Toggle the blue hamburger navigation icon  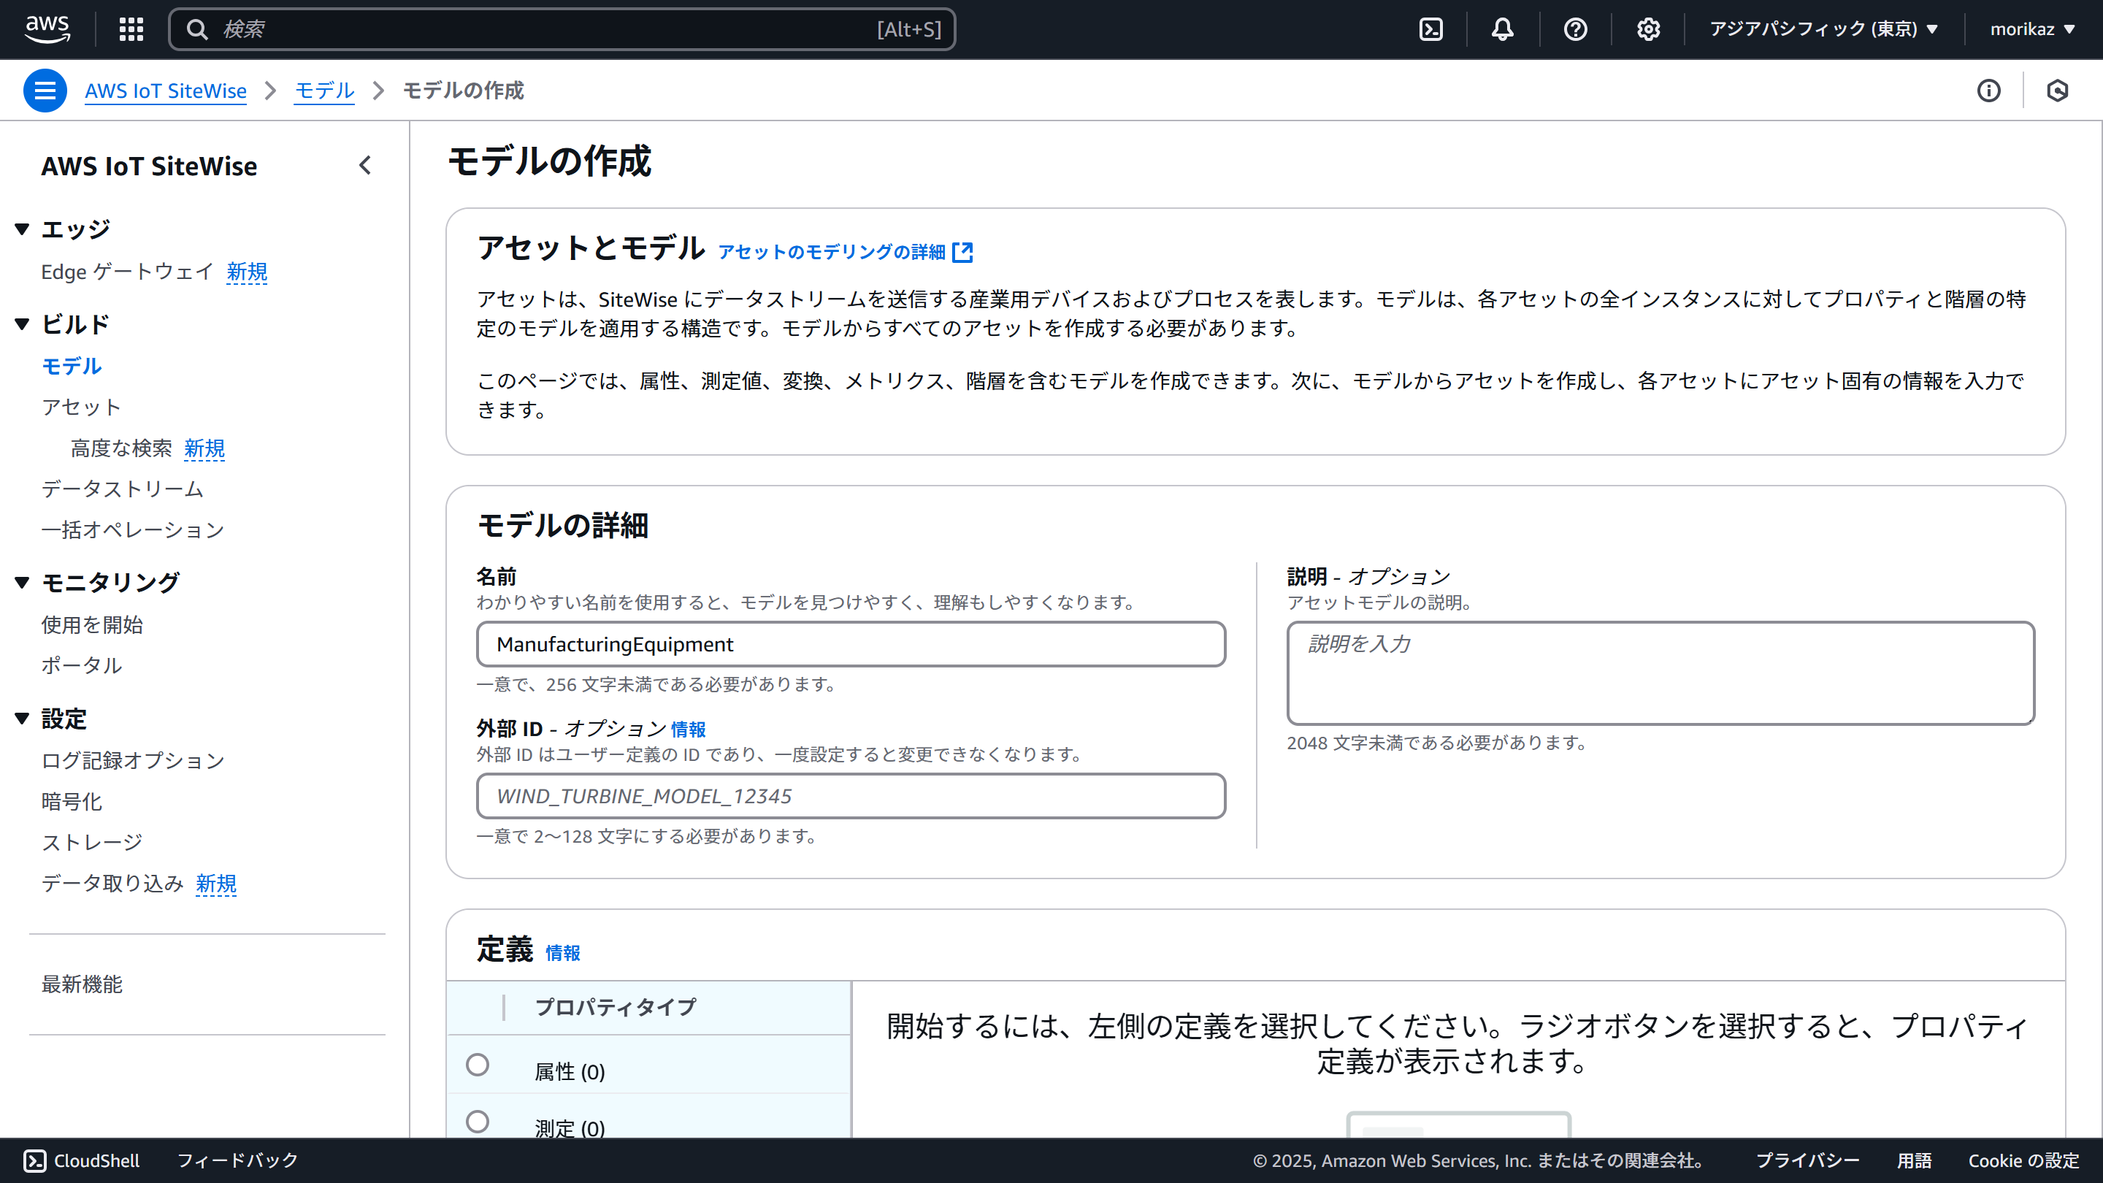tap(45, 91)
